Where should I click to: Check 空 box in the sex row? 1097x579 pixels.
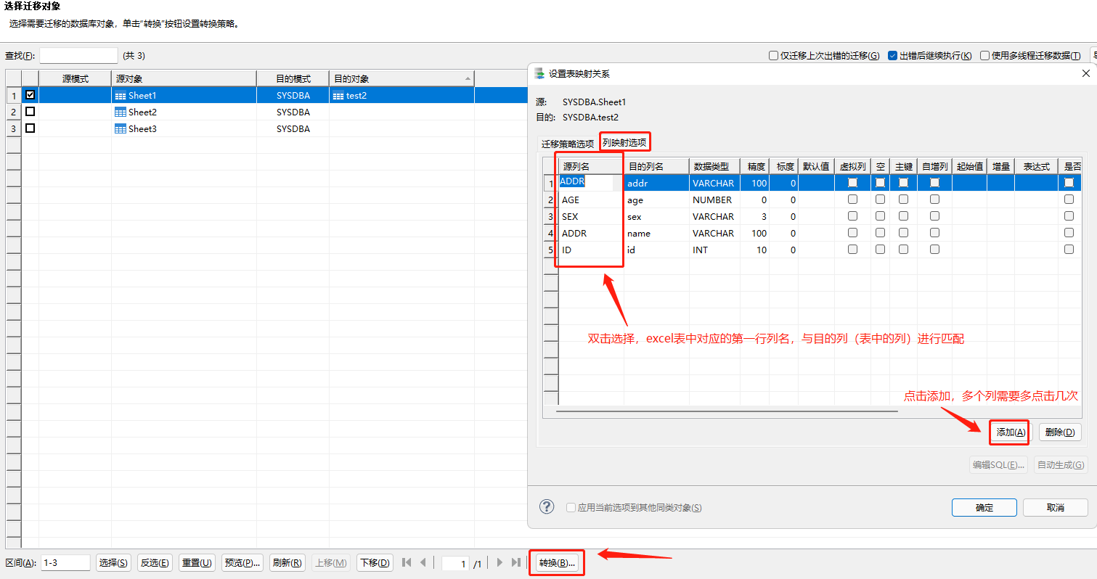[880, 216]
